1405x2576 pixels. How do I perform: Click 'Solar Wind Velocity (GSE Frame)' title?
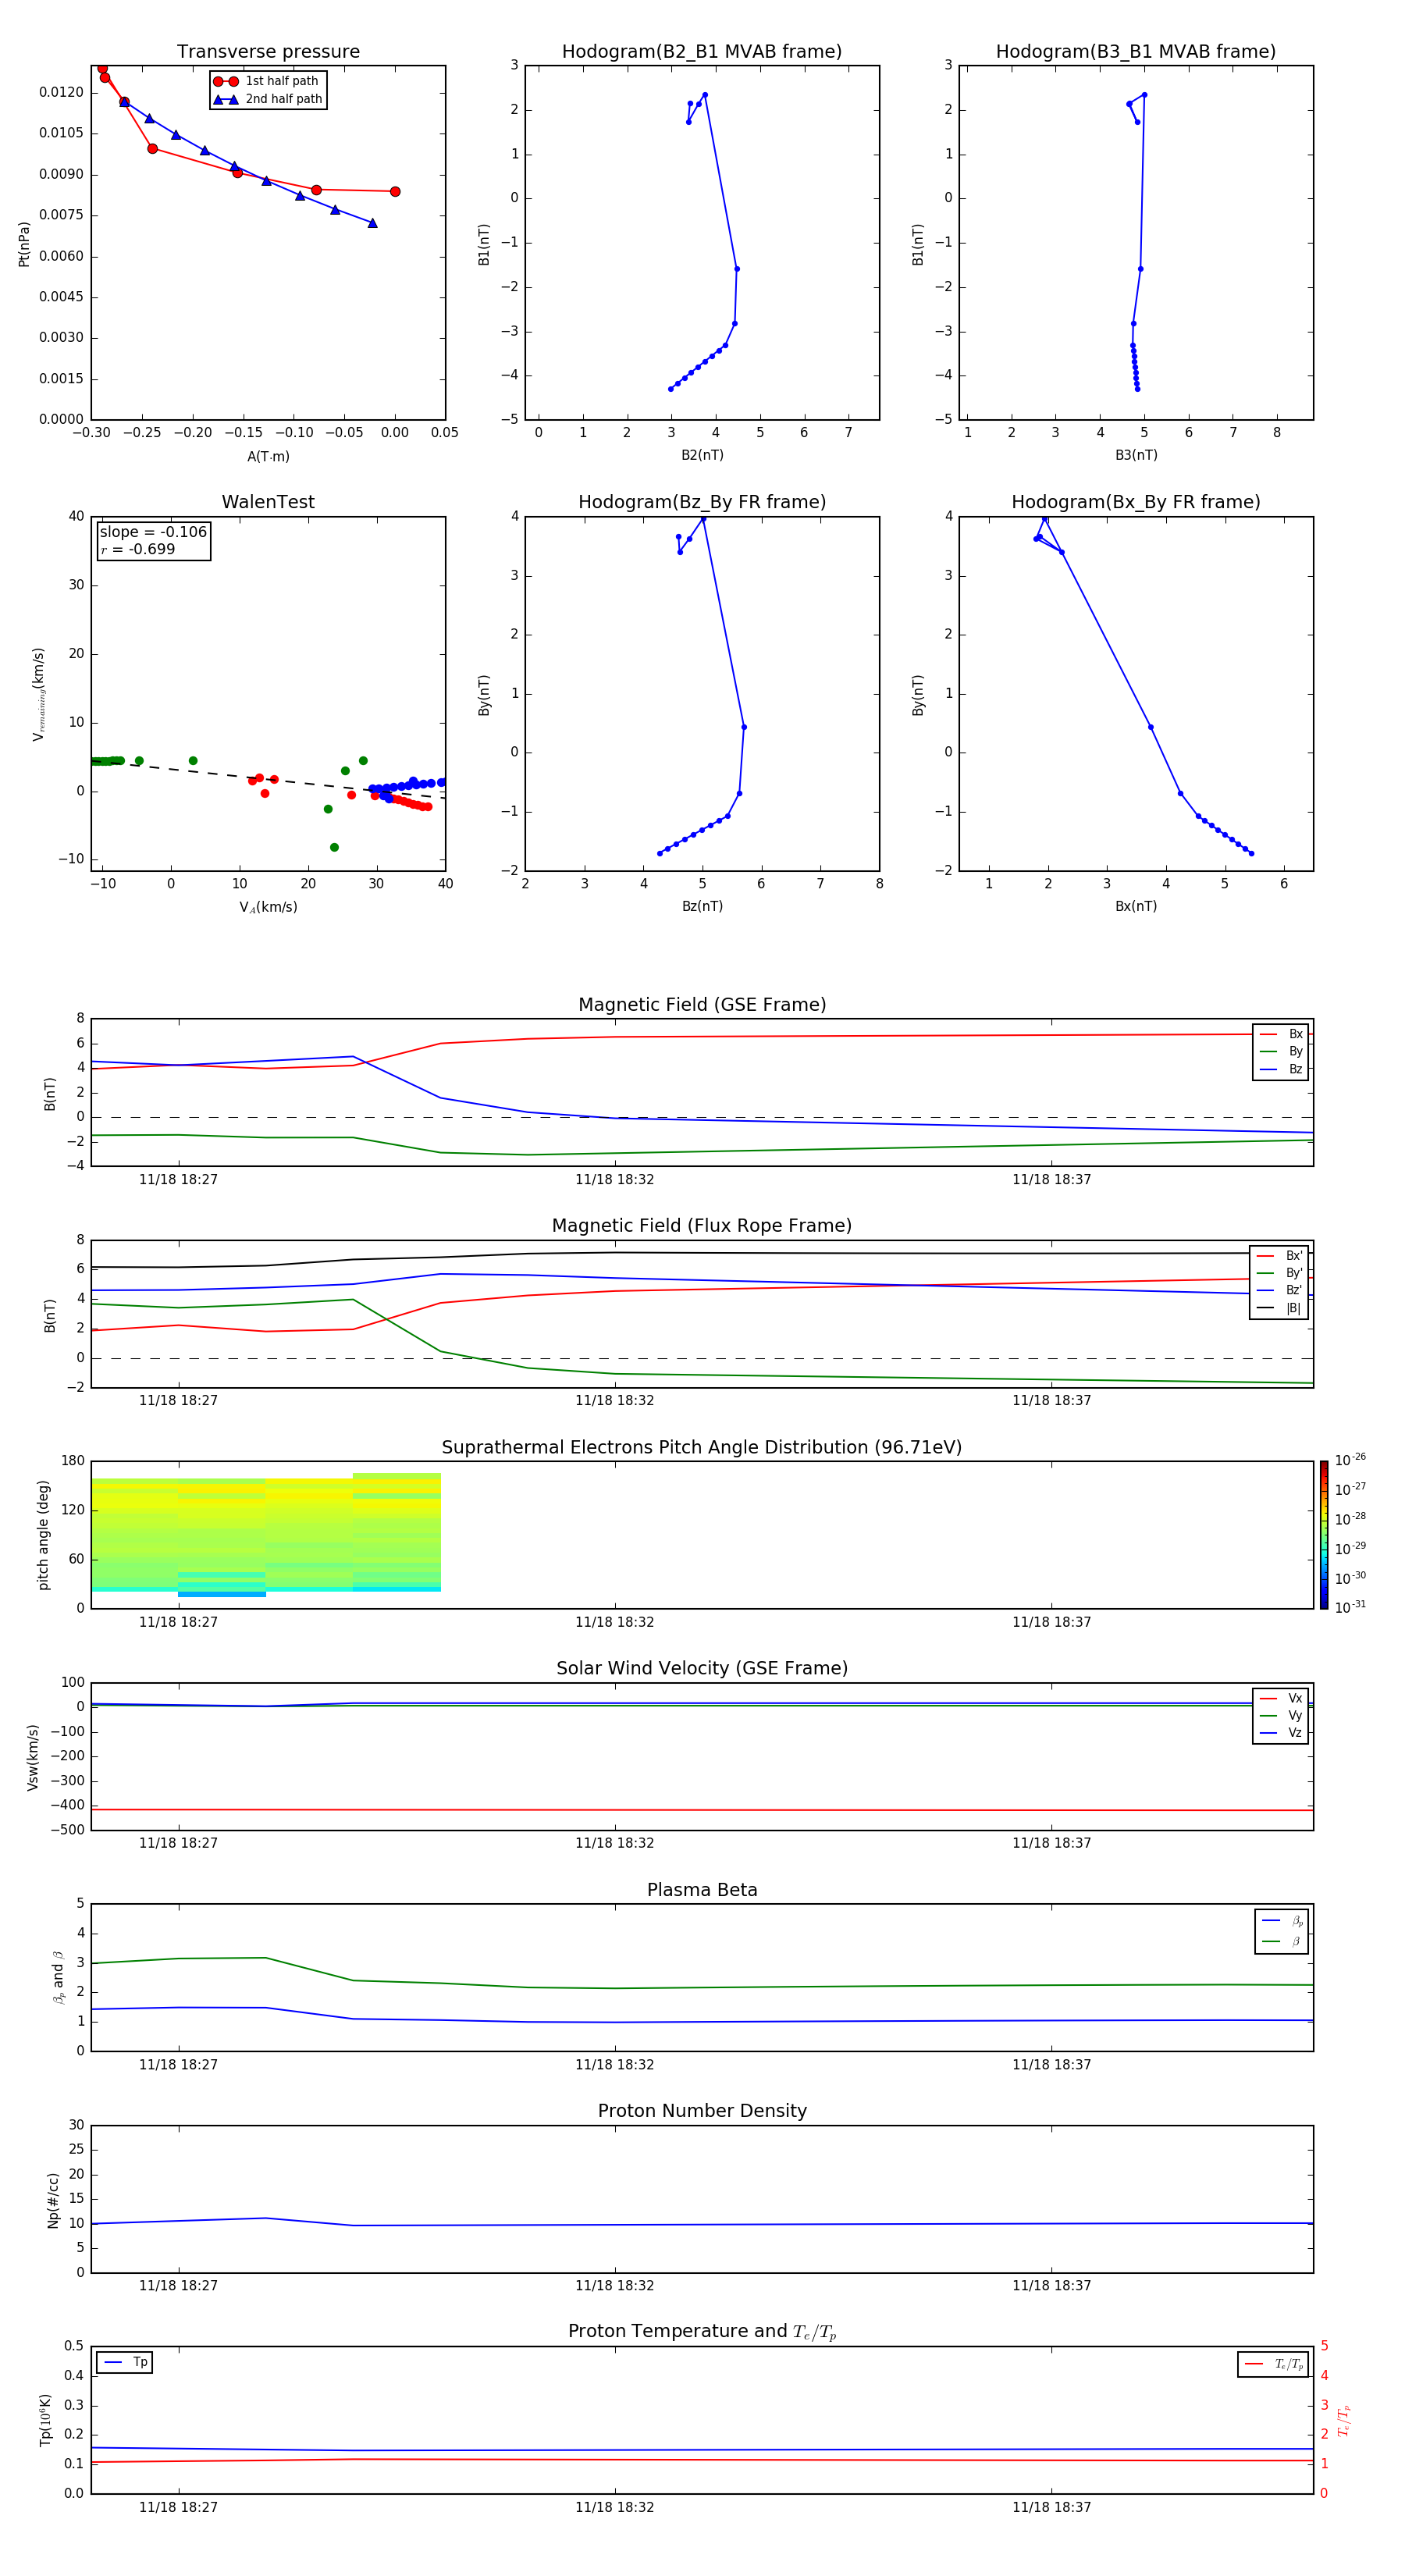(702, 1669)
